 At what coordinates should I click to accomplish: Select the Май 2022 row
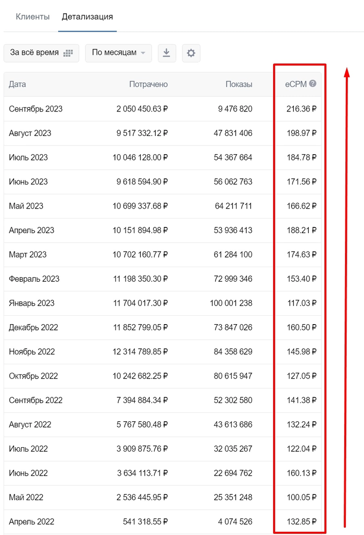(162, 498)
